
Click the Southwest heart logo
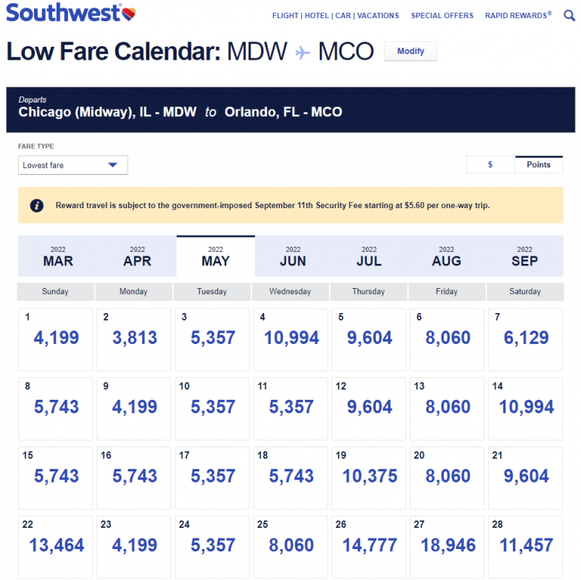pyautogui.click(x=130, y=13)
